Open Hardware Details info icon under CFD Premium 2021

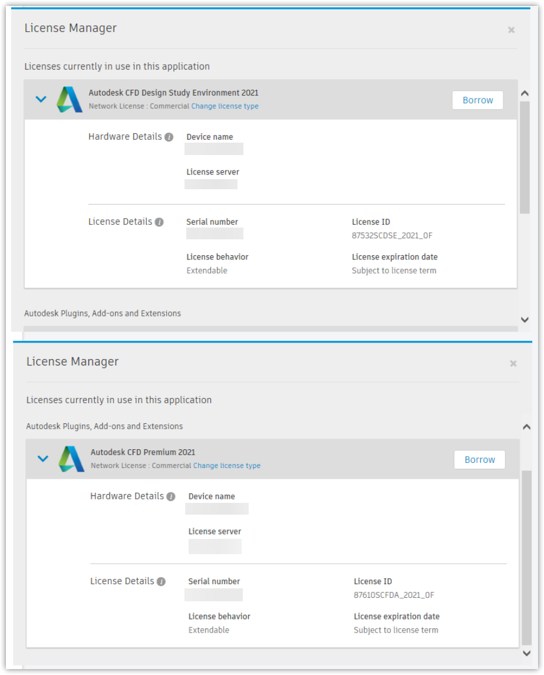(171, 496)
